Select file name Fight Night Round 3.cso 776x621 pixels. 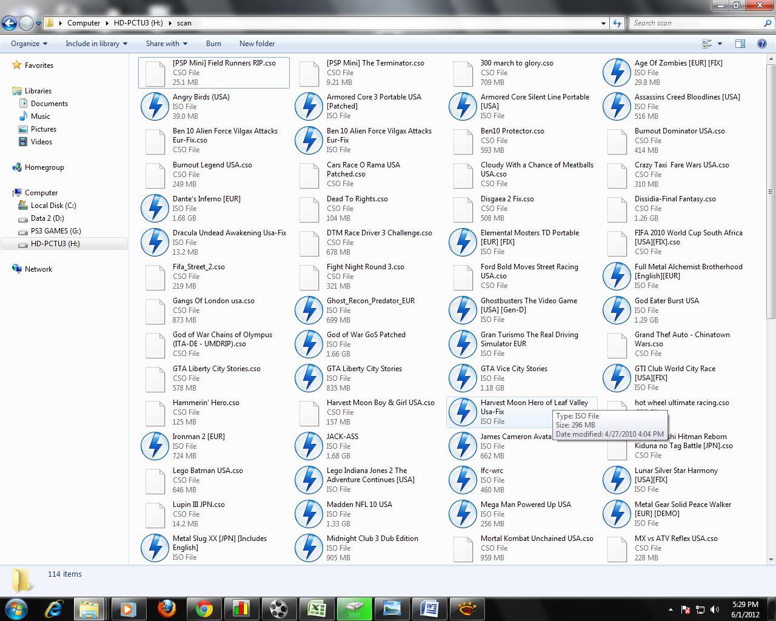click(365, 267)
